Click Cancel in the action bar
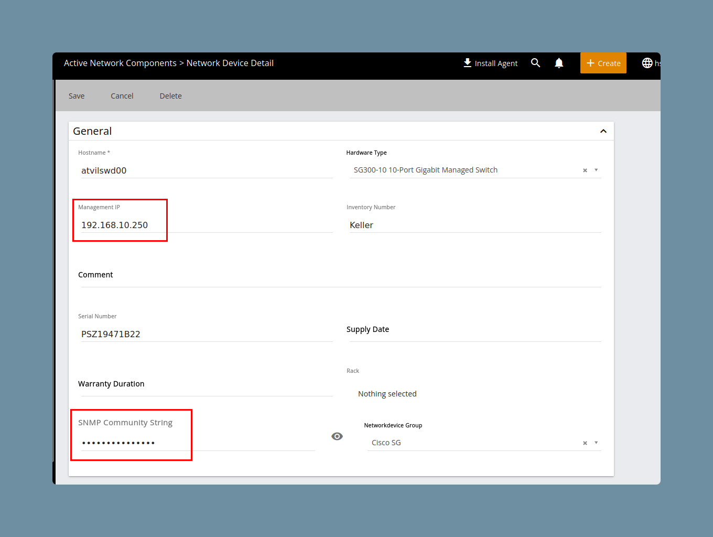 click(x=122, y=96)
